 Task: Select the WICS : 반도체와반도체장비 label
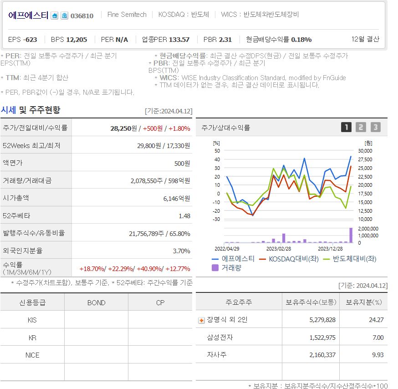tap(260, 15)
